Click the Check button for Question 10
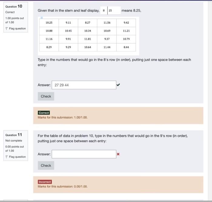212x202 pixels. [x=46, y=96]
